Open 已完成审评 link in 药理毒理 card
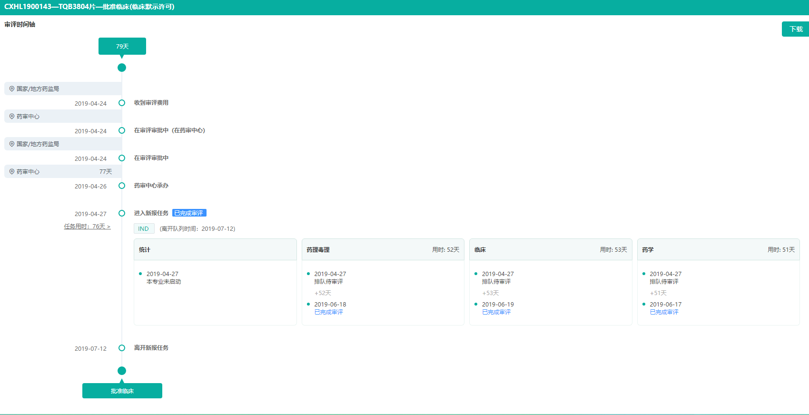The width and height of the screenshot is (809, 415). click(x=328, y=312)
